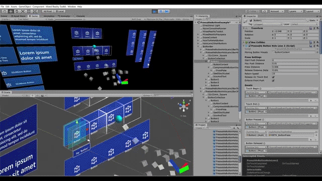Pause the running game

pos(160,11)
